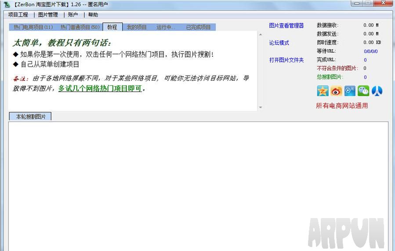This screenshot has width=395, height=251.
Task: Minimize the ZerBon window
Action: click(357, 3)
